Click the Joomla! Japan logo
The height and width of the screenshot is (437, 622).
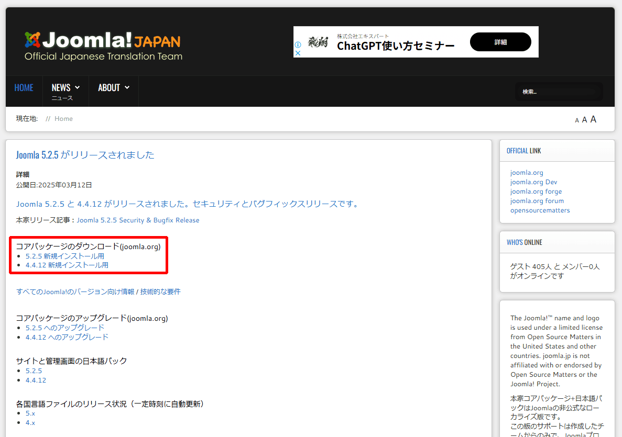pyautogui.click(x=103, y=47)
